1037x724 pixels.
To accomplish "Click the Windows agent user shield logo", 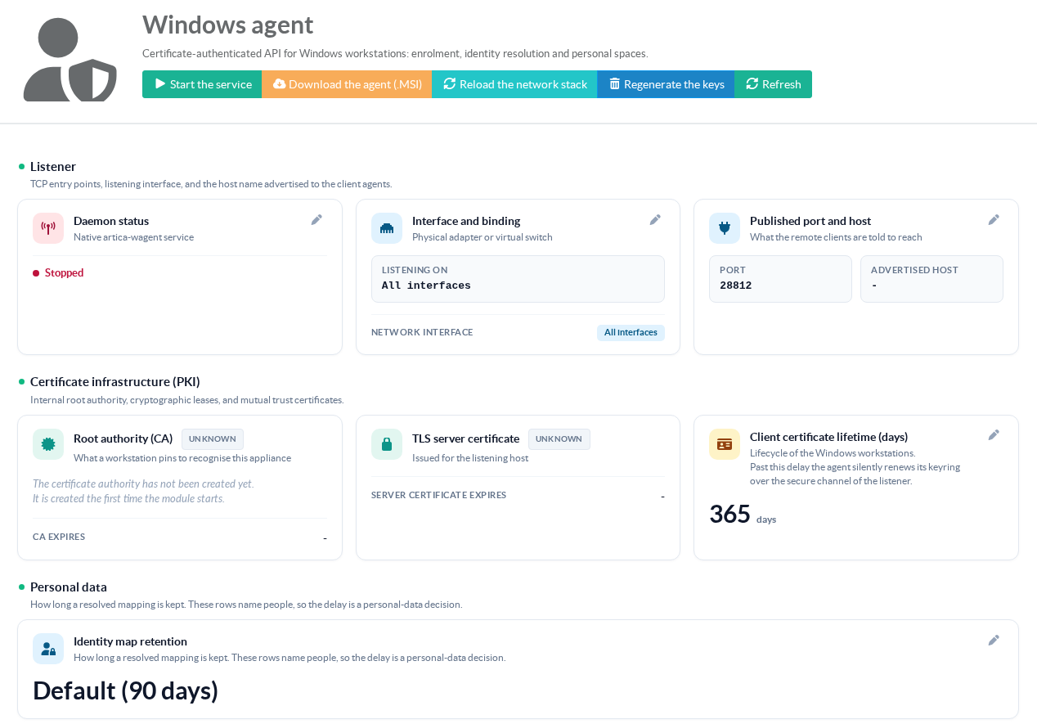I will [x=70, y=60].
